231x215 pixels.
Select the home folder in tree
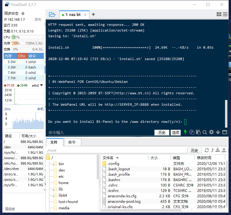pyautogui.click(x=61, y=183)
